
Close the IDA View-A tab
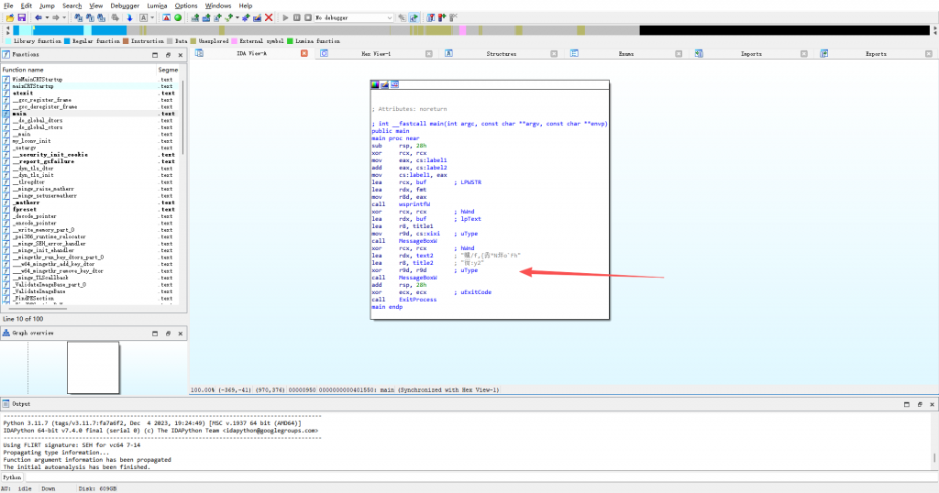pos(304,54)
